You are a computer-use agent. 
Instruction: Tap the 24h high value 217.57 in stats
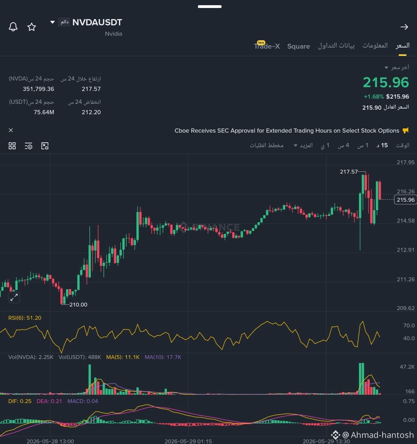click(91, 89)
